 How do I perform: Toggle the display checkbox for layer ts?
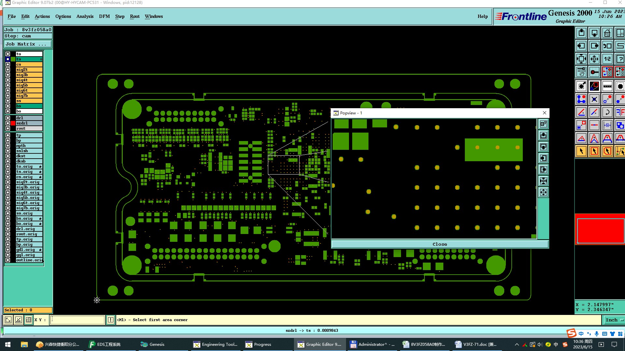[x=8, y=59]
